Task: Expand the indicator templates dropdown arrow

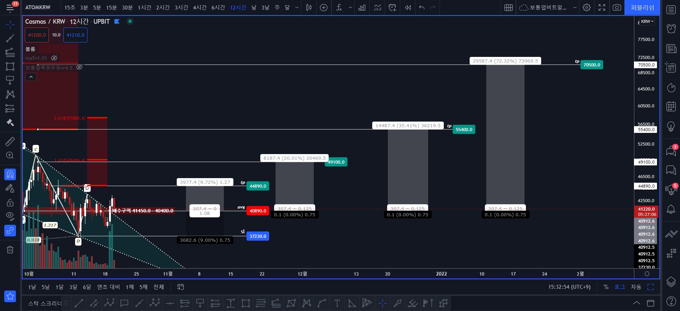Action: coord(350,7)
